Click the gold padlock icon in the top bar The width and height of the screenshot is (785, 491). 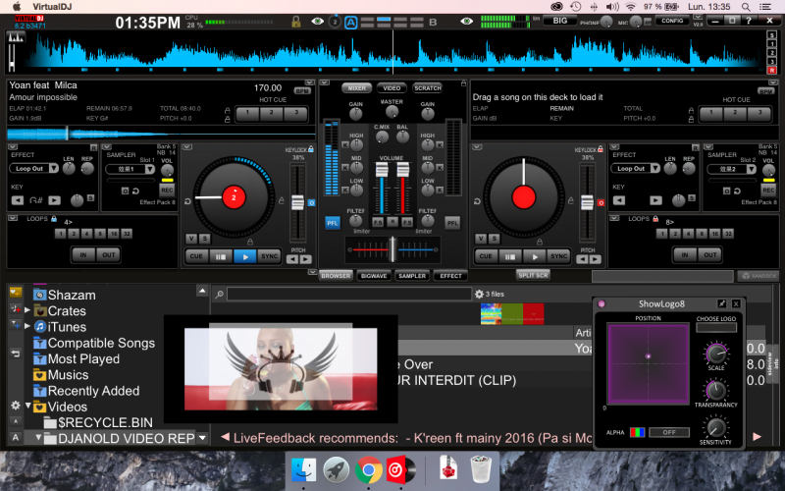tap(296, 22)
